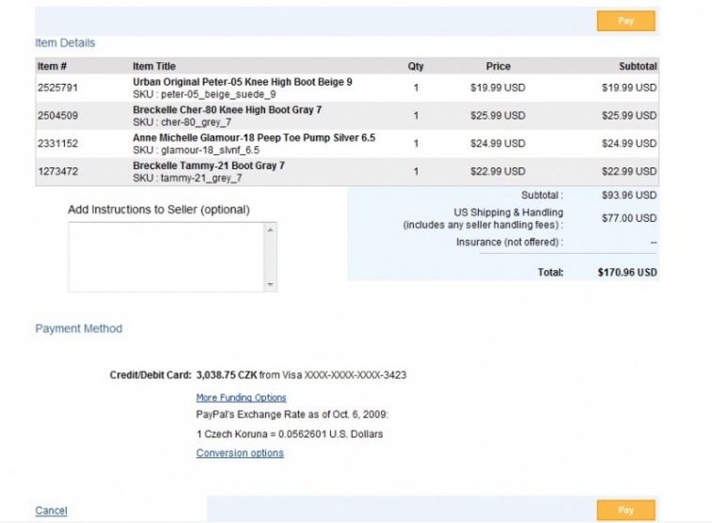Click the Item Title column header
Viewport: 712px width, 523px height.
(154, 67)
